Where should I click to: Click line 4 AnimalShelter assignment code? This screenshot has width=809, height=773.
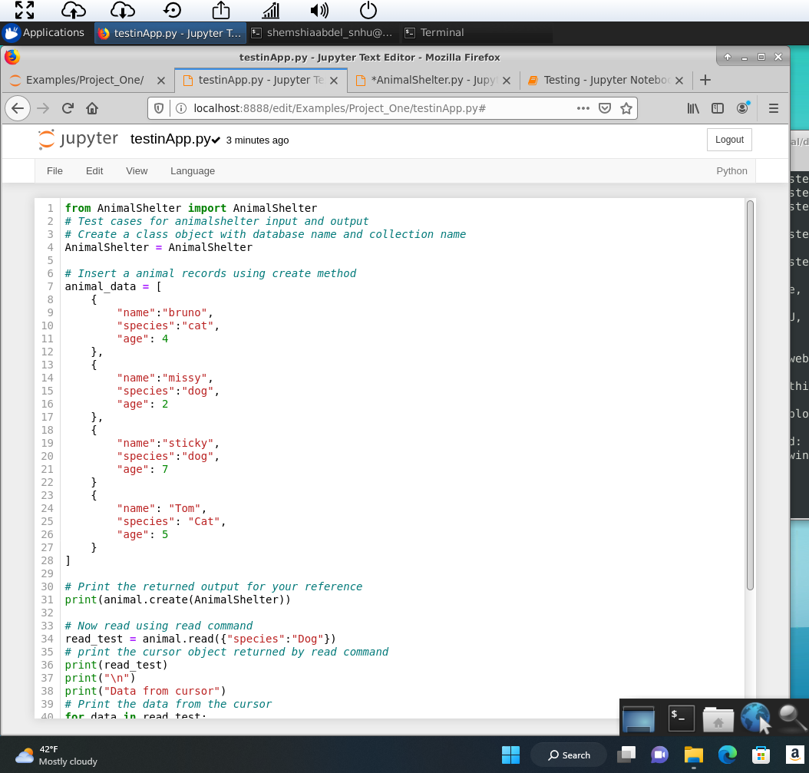coord(159,247)
